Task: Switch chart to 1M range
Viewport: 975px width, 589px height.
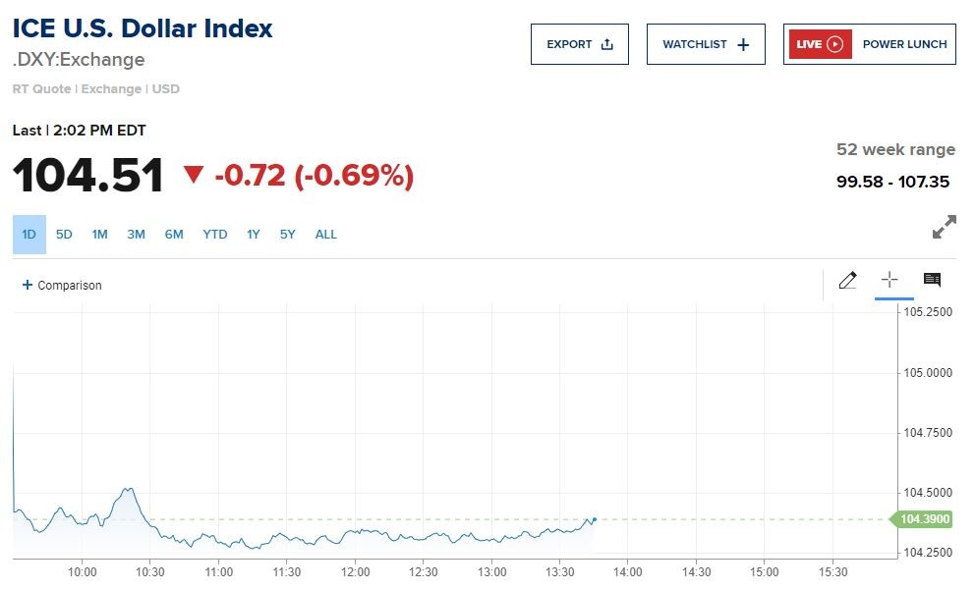Action: [x=99, y=235]
